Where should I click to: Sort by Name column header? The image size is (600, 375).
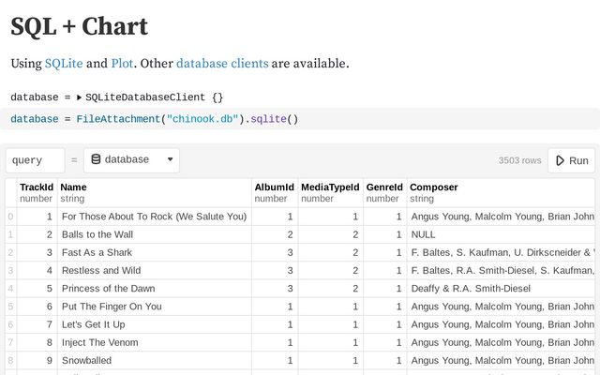point(73,187)
